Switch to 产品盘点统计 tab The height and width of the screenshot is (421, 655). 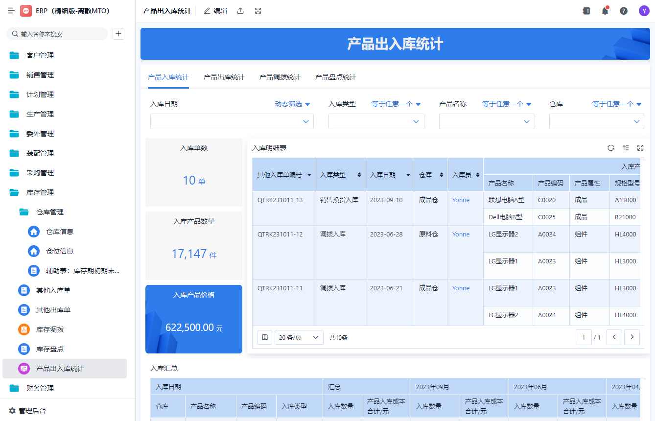tap(336, 77)
